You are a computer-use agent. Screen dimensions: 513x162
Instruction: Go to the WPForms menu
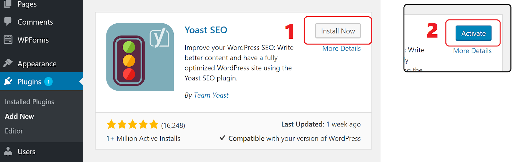point(33,40)
